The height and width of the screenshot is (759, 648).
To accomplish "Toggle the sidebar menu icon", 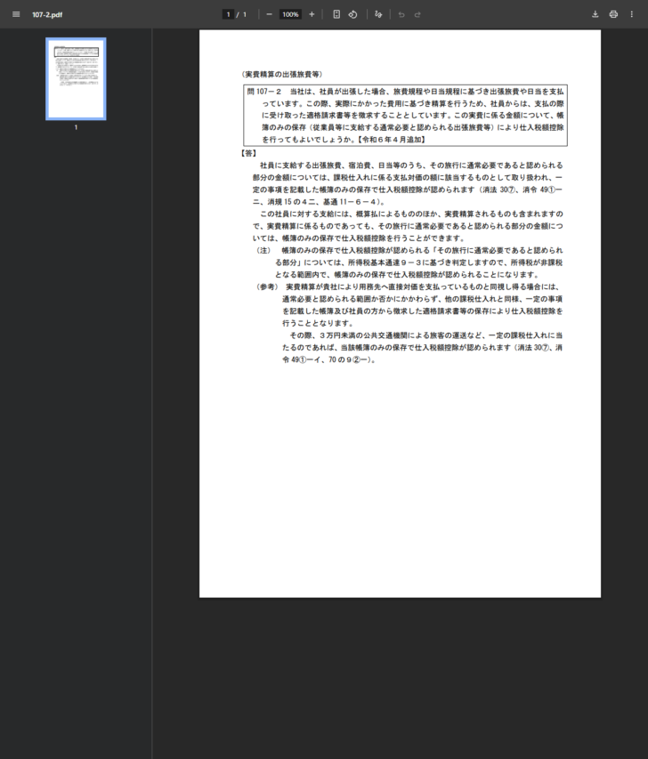I will click(16, 14).
